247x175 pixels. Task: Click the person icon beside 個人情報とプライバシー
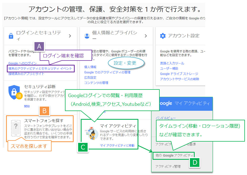[87, 36]
